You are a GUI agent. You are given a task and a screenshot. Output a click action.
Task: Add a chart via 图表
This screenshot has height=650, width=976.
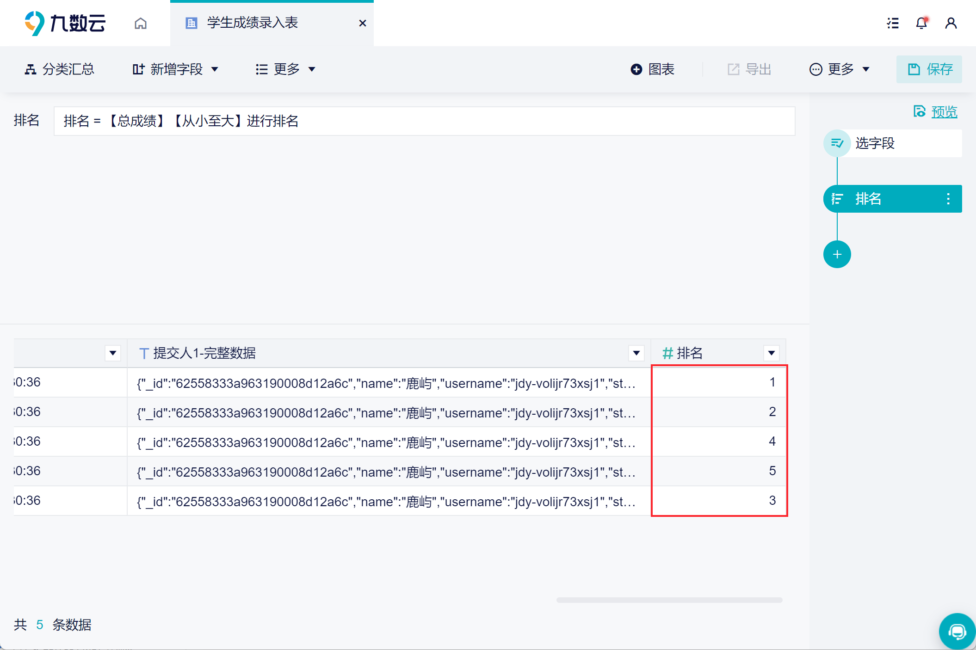(652, 69)
